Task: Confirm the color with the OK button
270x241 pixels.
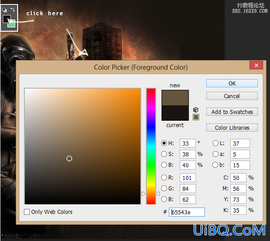Action: (x=232, y=84)
